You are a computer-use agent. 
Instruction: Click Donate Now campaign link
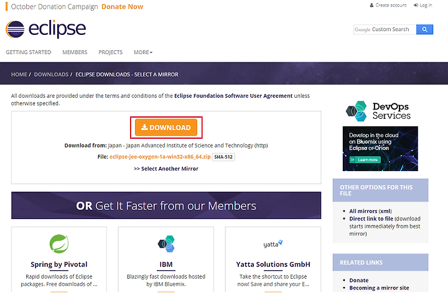coord(123,7)
